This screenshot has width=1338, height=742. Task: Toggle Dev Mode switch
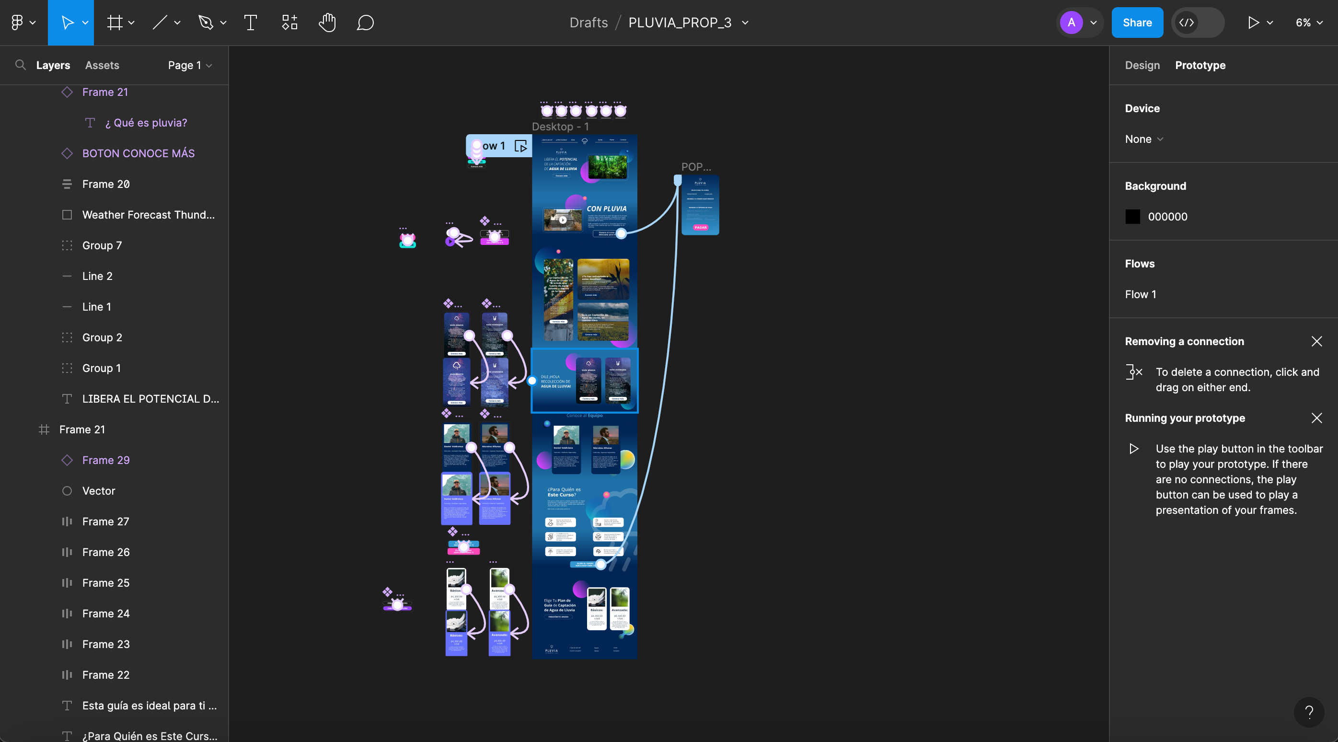[x=1197, y=23]
